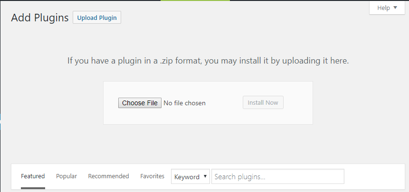Click Choose File to browse a zip
This screenshot has width=409, height=192.
point(140,103)
